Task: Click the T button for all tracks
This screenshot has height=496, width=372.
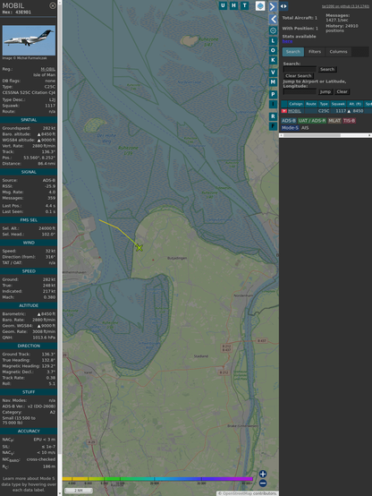Action: tap(244, 5)
